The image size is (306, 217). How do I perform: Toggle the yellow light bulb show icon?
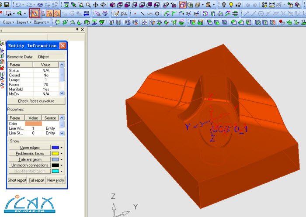coord(231,5)
